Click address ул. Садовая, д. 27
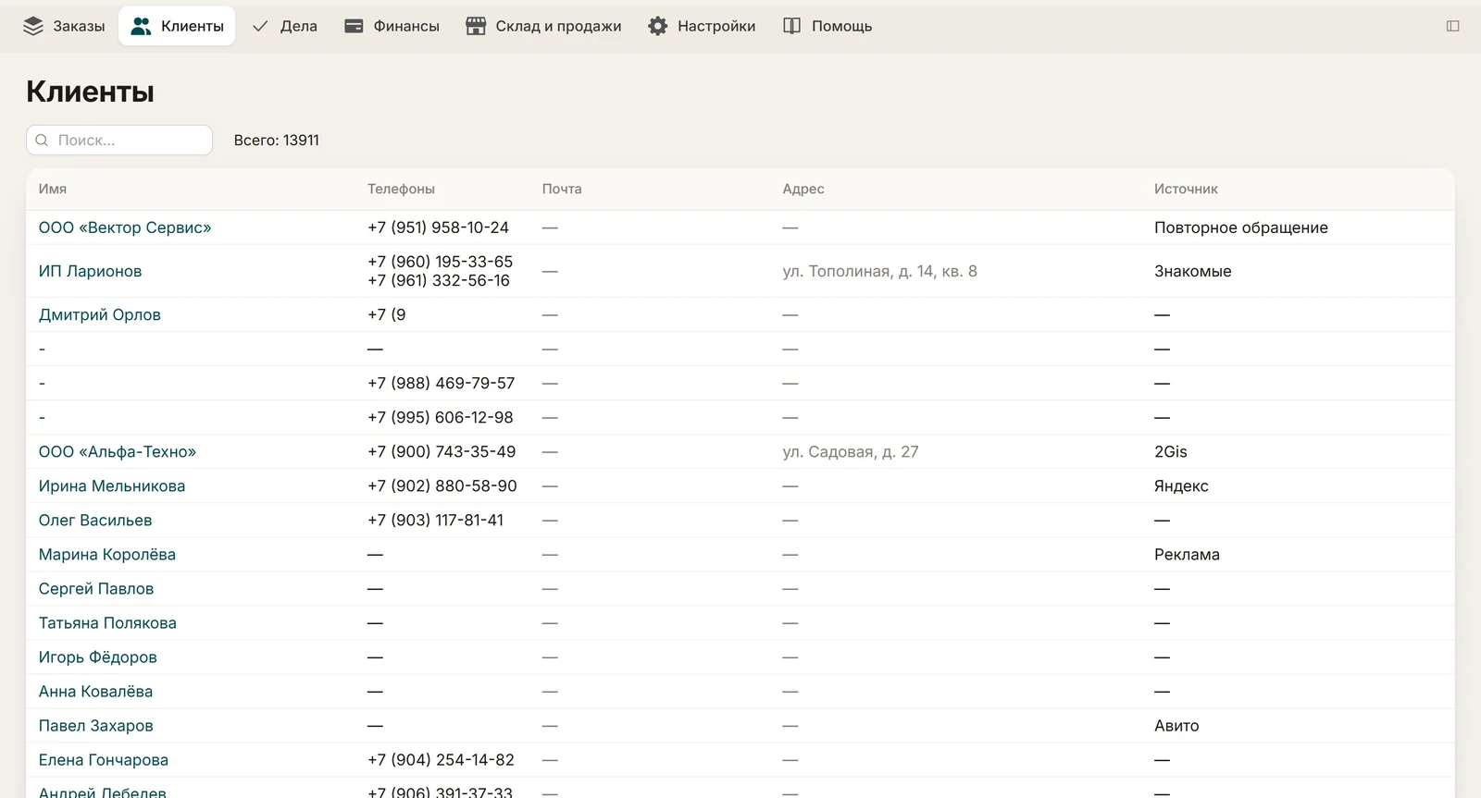The height and width of the screenshot is (798, 1481). [x=851, y=451]
